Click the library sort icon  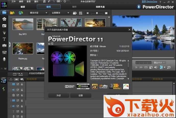point(75,13)
